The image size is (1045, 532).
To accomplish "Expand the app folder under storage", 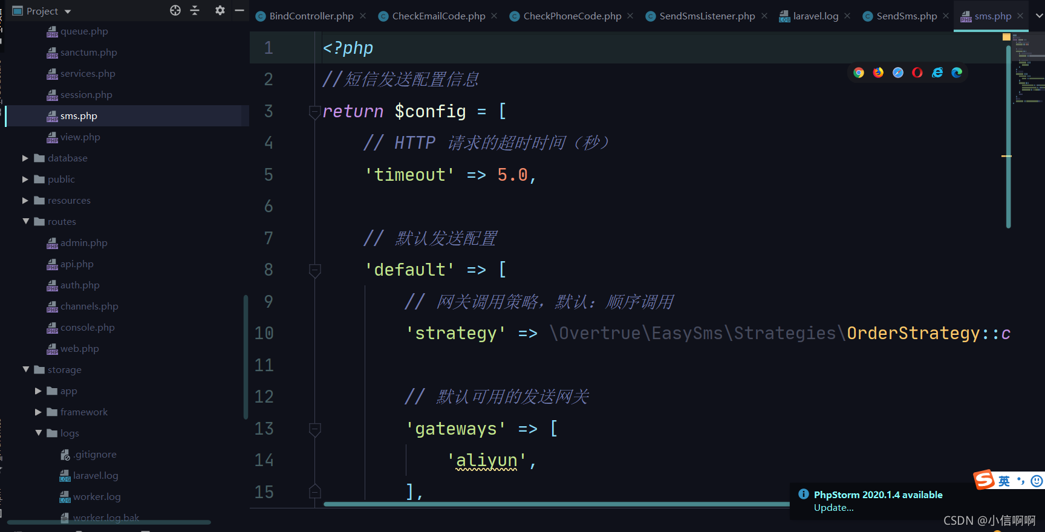I will pyautogui.click(x=38, y=391).
